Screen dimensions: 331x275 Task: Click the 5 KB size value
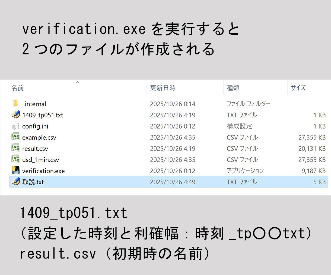[x=319, y=182]
